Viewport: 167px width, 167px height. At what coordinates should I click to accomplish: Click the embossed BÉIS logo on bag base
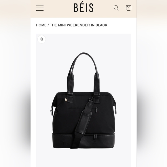pos(65,143)
